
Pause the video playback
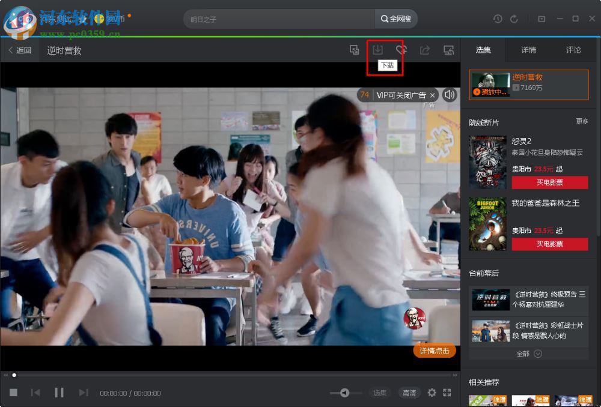[x=59, y=393]
